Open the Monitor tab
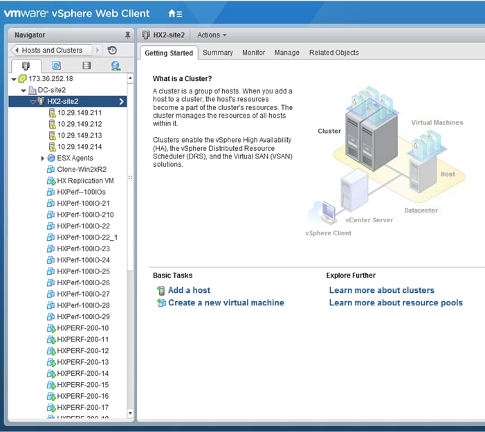Screen dimensions: 485x432 (x=254, y=53)
